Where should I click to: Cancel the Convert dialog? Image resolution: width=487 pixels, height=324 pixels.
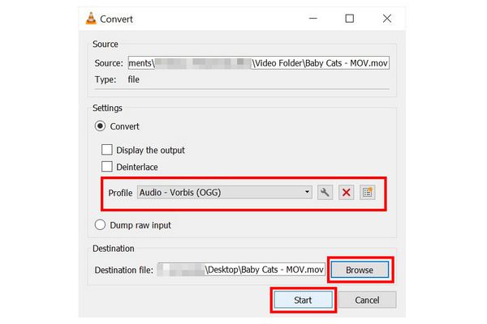point(367,301)
